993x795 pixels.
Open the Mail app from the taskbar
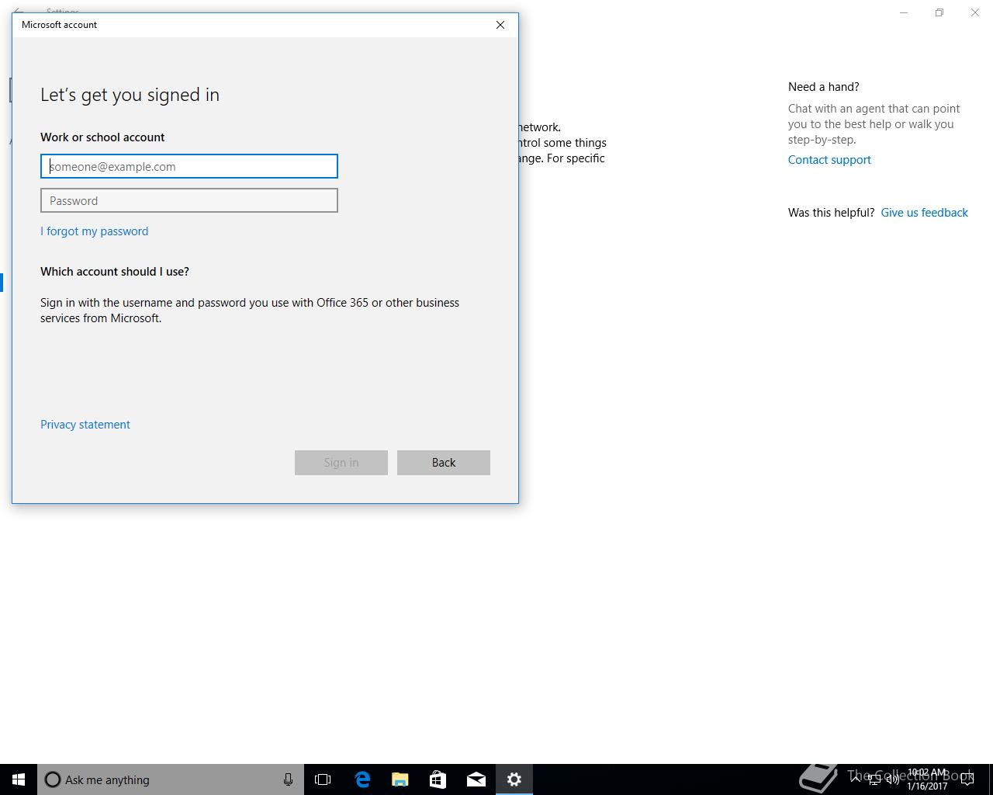[x=476, y=779]
